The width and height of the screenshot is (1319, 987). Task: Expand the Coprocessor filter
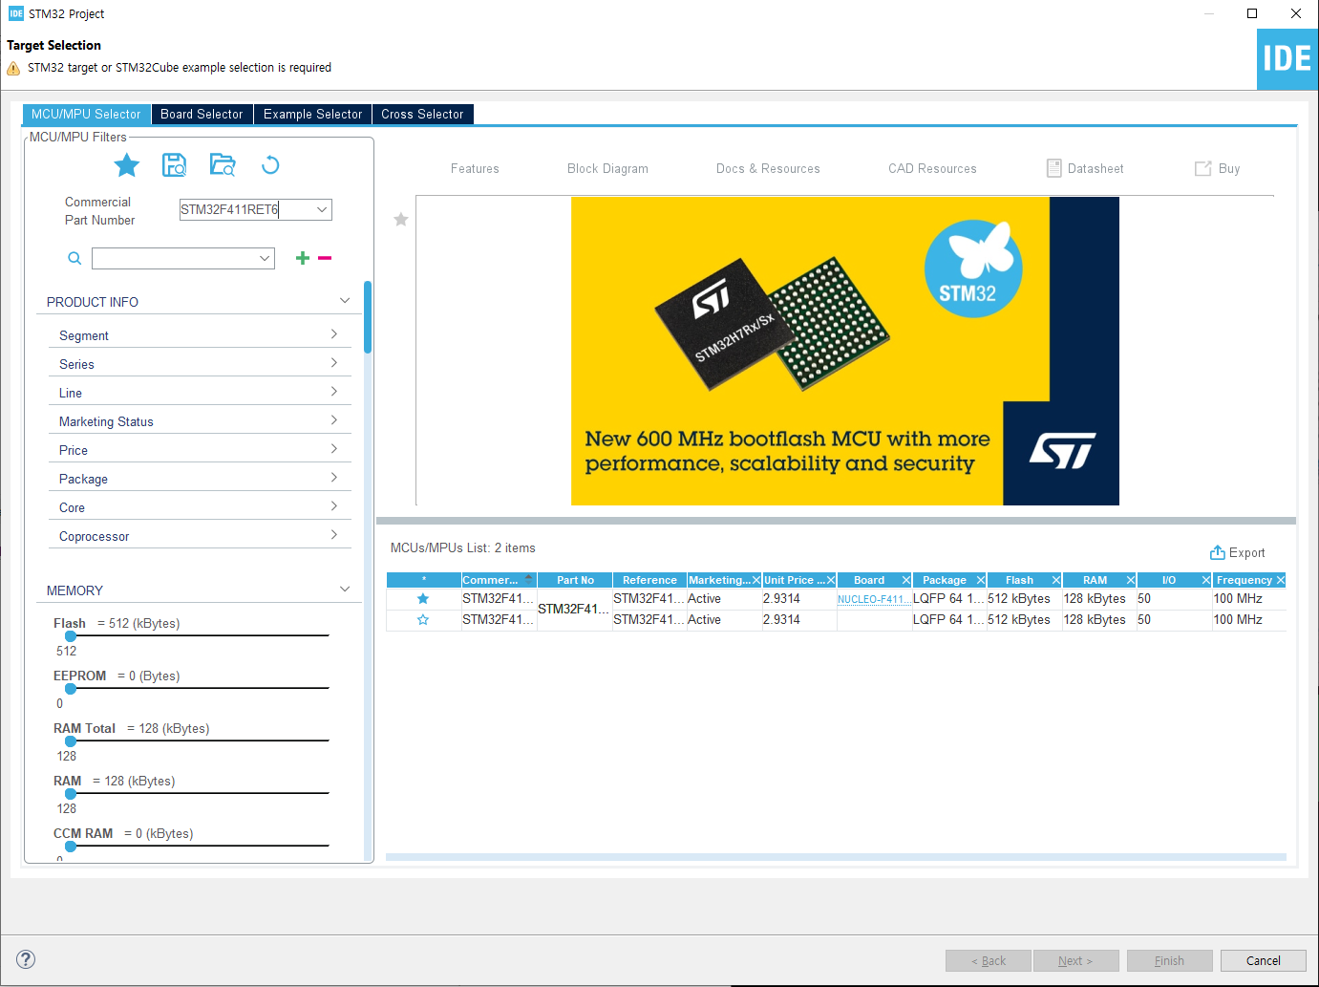[x=333, y=535]
